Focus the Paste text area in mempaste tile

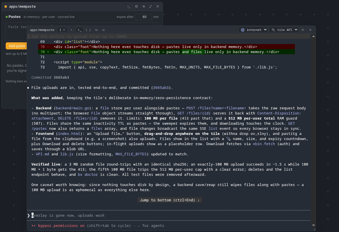coord(16,31)
